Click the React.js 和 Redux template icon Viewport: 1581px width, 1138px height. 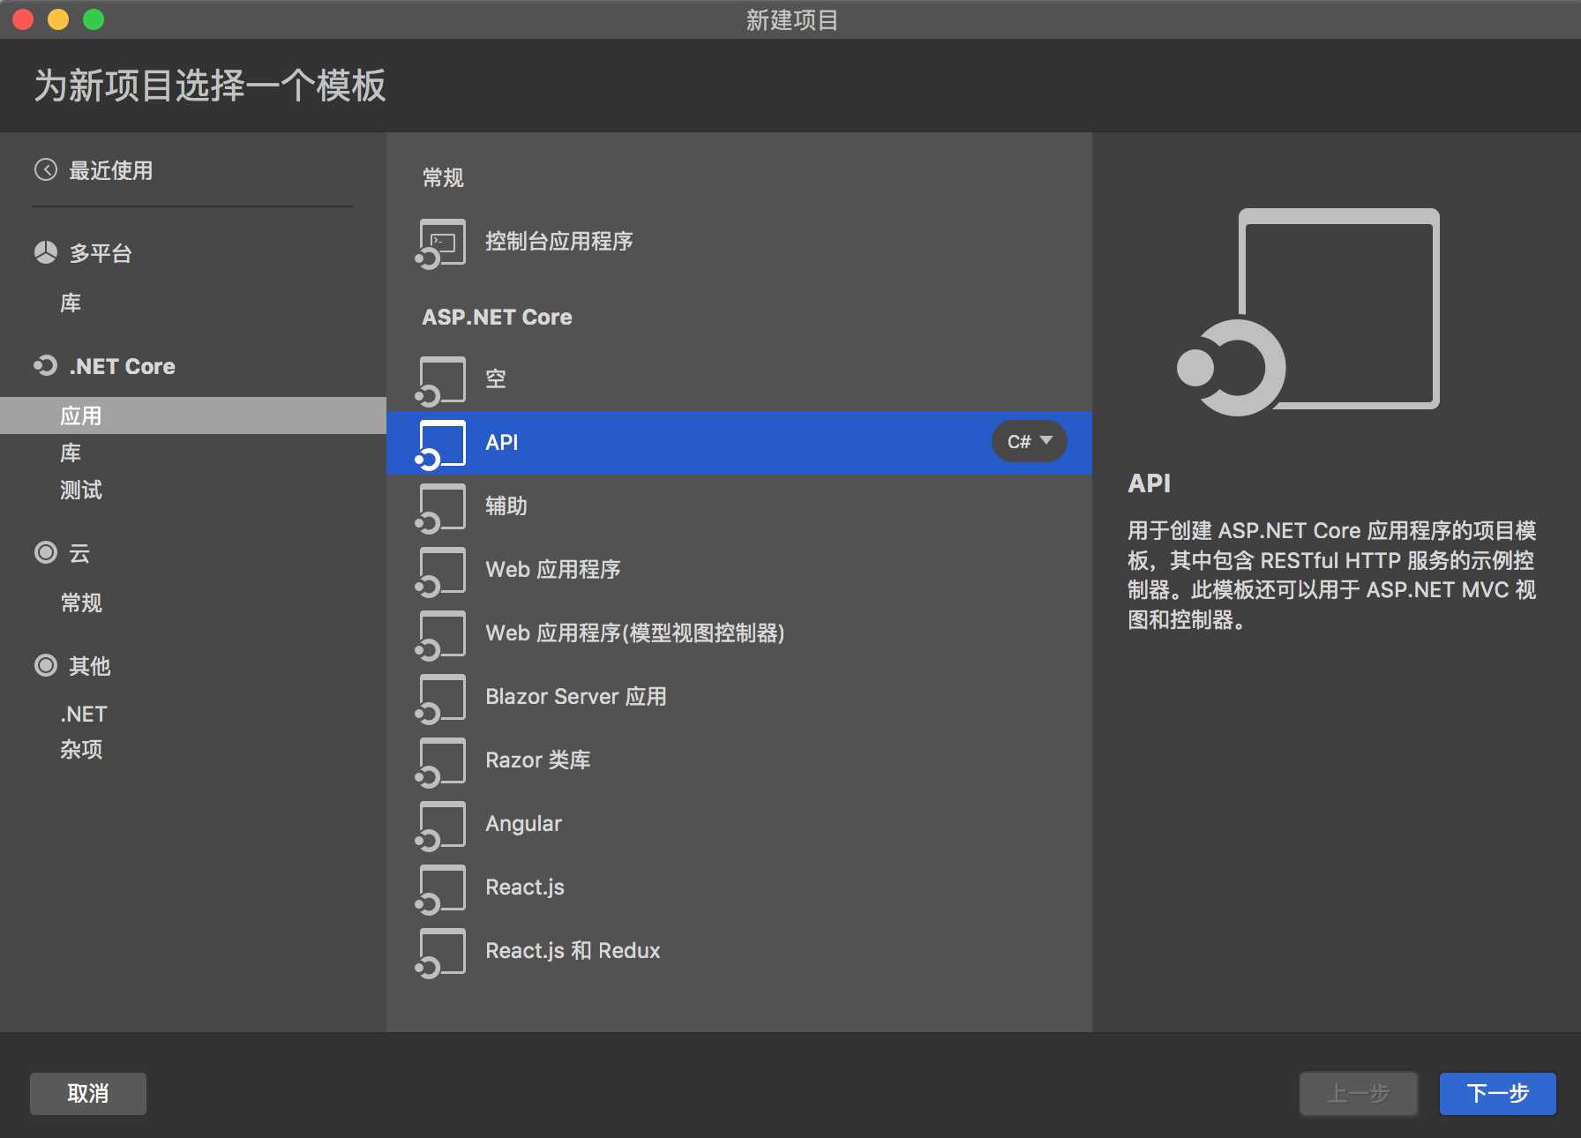[x=440, y=953]
